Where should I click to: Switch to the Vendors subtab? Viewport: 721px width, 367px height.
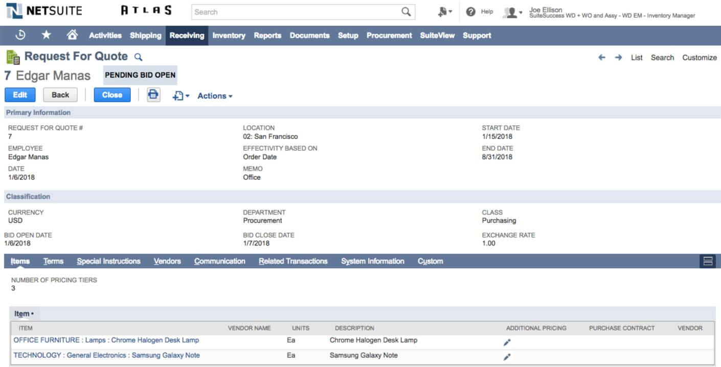pos(167,261)
